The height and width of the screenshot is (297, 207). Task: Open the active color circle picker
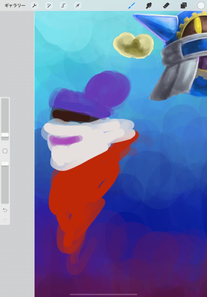pyautogui.click(x=201, y=5)
